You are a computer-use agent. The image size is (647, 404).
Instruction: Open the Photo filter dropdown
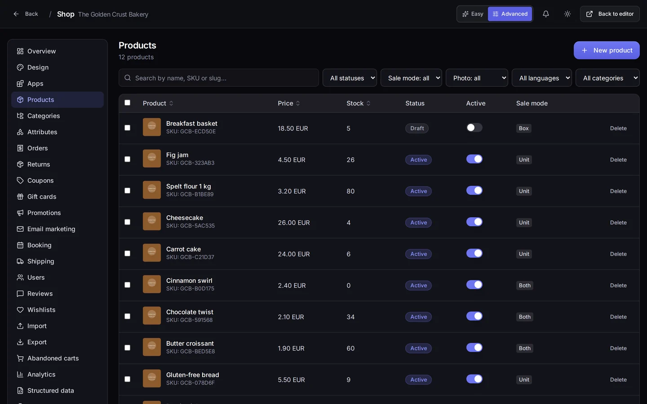click(x=477, y=78)
